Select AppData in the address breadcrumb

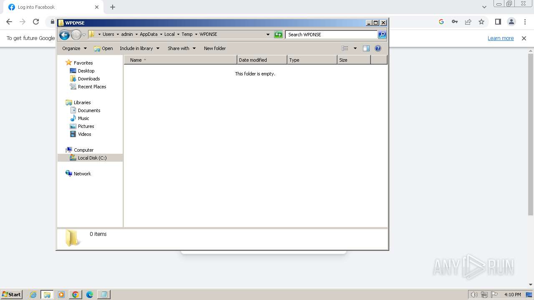coord(149,34)
